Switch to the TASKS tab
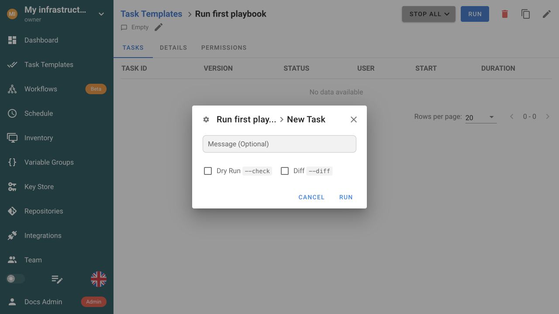The width and height of the screenshot is (559, 314). [133, 48]
